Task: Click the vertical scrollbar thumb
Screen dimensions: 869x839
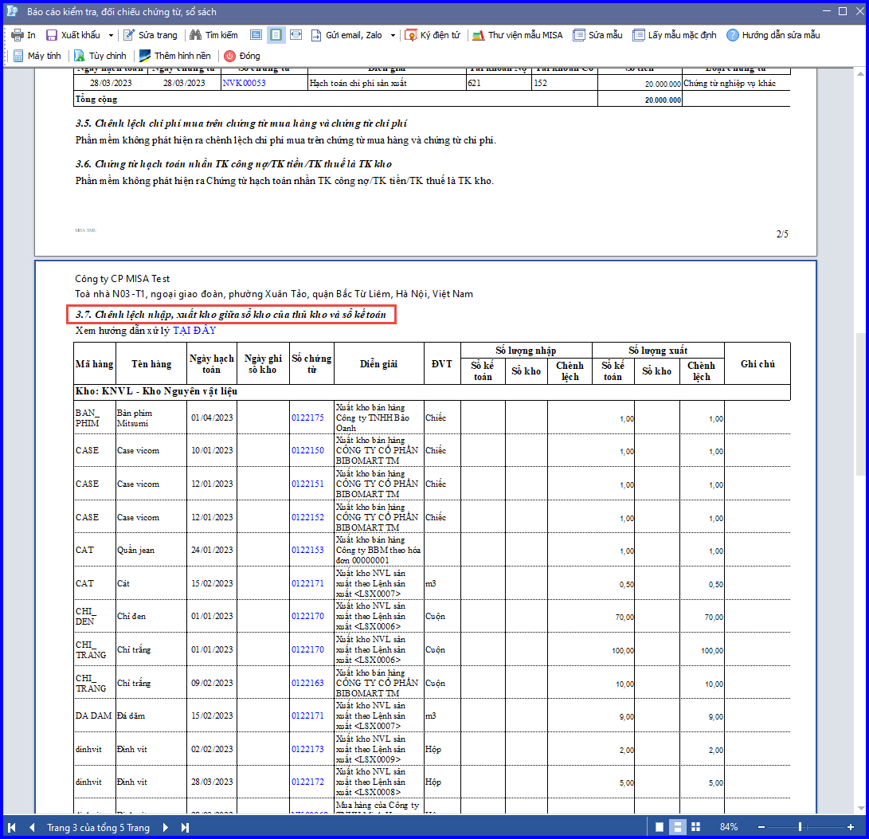Action: pos(860,404)
